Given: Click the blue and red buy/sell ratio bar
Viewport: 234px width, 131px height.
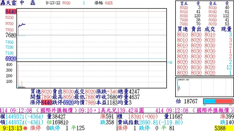Looking at the screenshot, I should point(218,101).
